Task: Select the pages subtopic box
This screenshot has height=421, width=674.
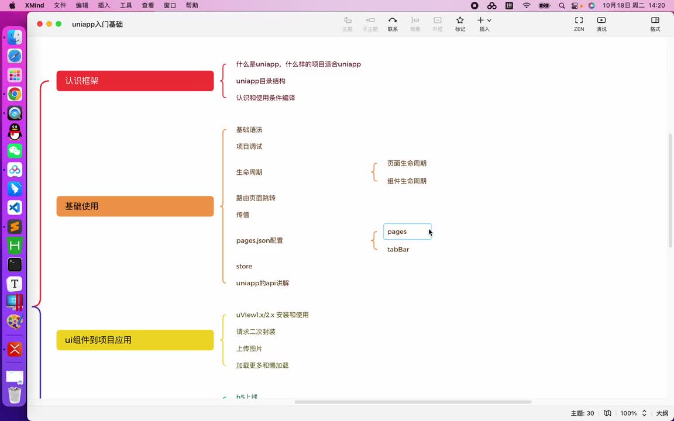Action: [407, 232]
